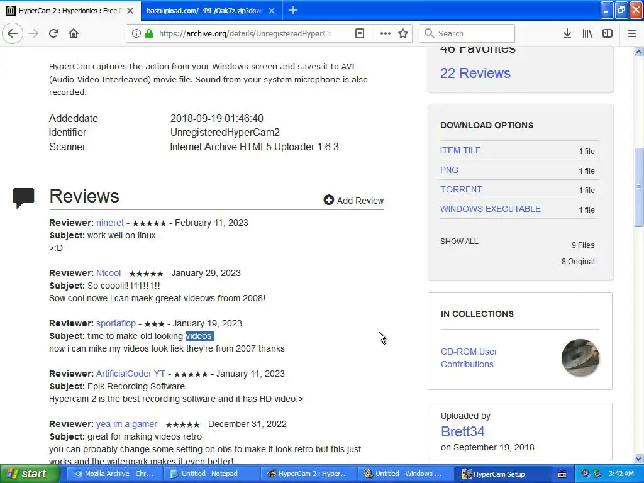Switch to the bashupload.com tab
The width and height of the screenshot is (644, 483).
[211, 11]
